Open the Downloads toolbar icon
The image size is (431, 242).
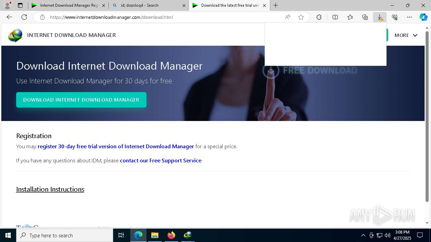click(x=380, y=17)
